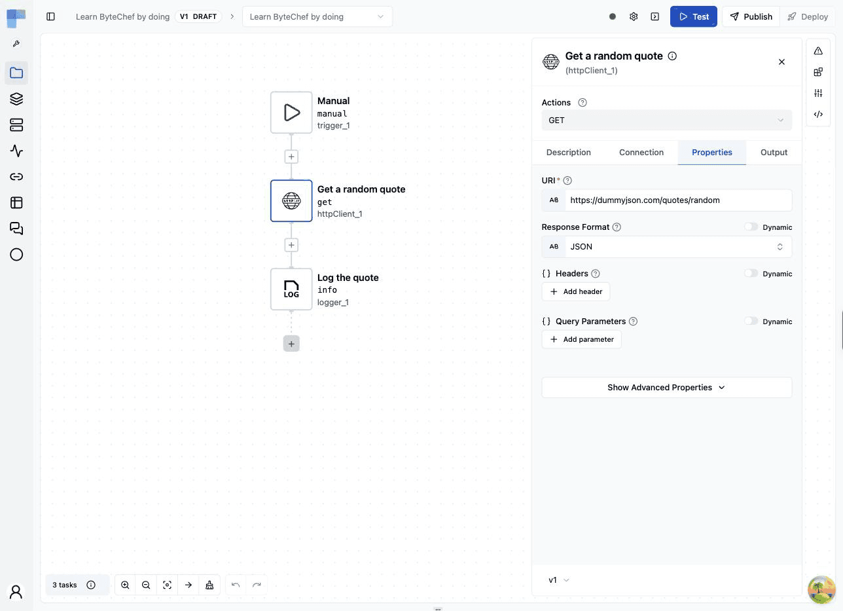The width and height of the screenshot is (843, 611).
Task: Open the chat messages sidebar icon
Action: (x=16, y=229)
